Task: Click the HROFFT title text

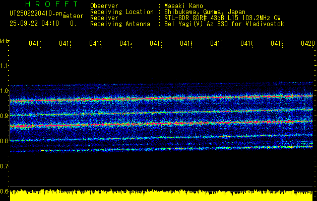Action: pos(51,4)
